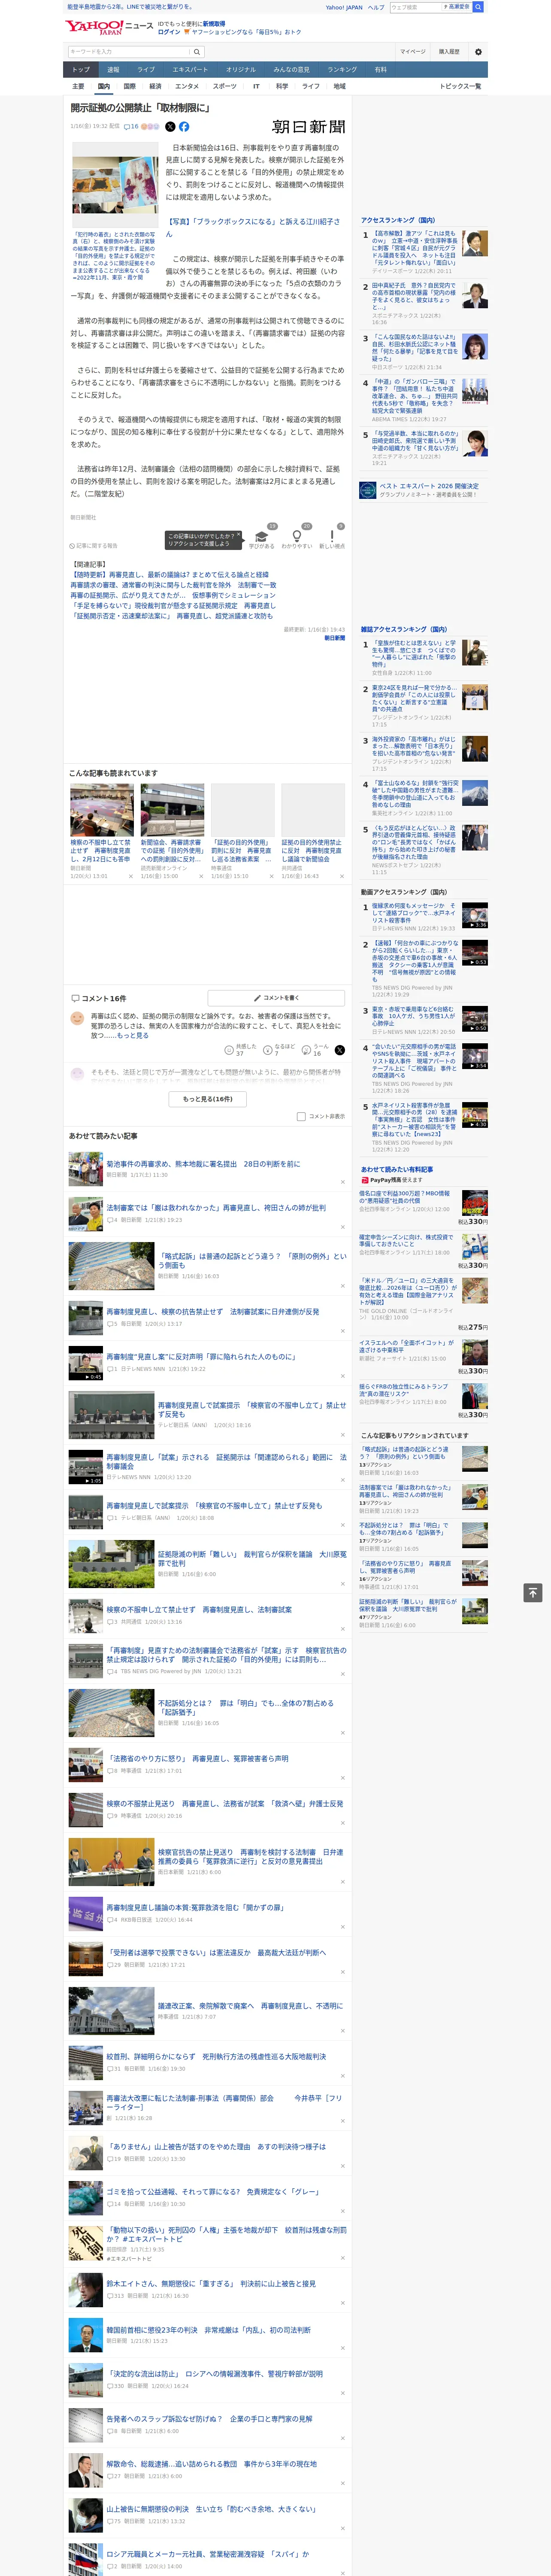551x2576 pixels.
Task: React with 学びがある graduation cap icon
Action: (x=262, y=537)
